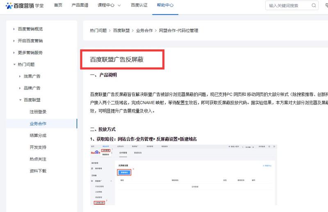The image size is (328, 212).
Task: Expand the 效果广告 tree arrow
Action: 20,76
